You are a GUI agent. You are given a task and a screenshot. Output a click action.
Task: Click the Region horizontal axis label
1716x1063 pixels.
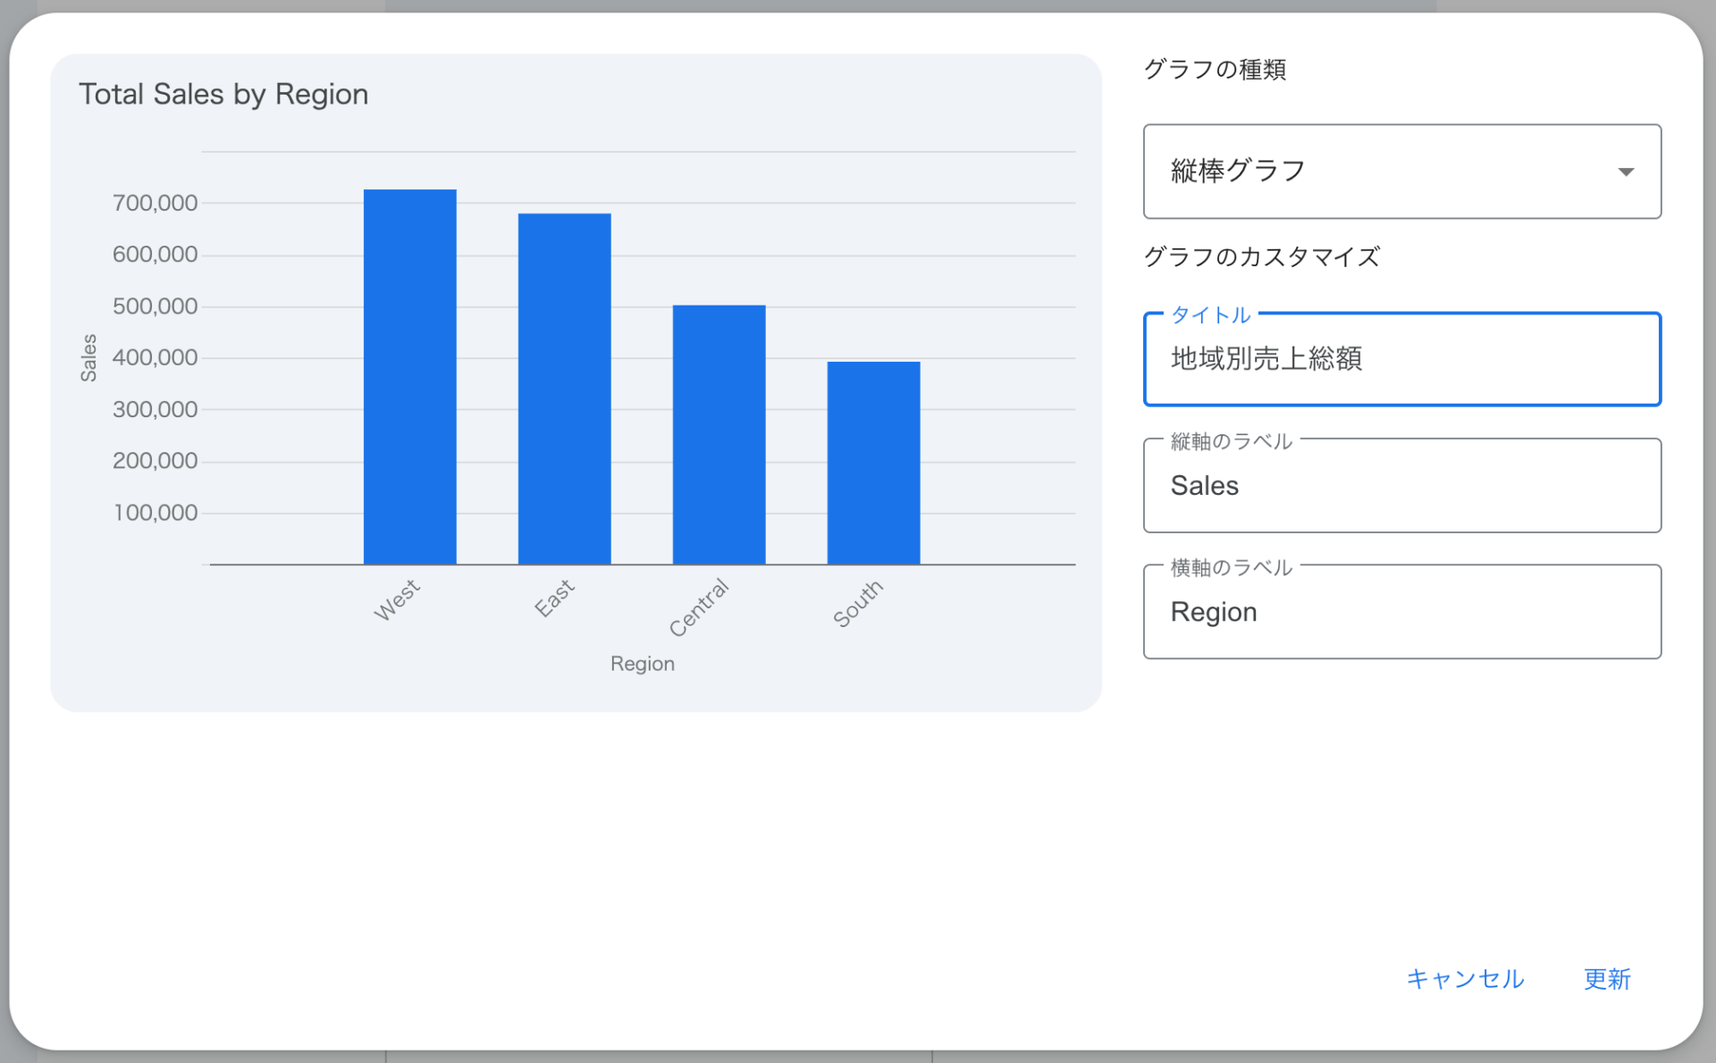tap(642, 664)
